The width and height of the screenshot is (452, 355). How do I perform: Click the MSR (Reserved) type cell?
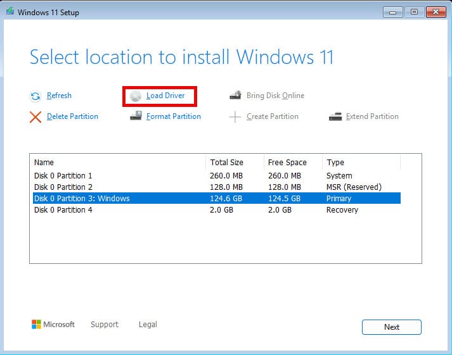pos(354,187)
